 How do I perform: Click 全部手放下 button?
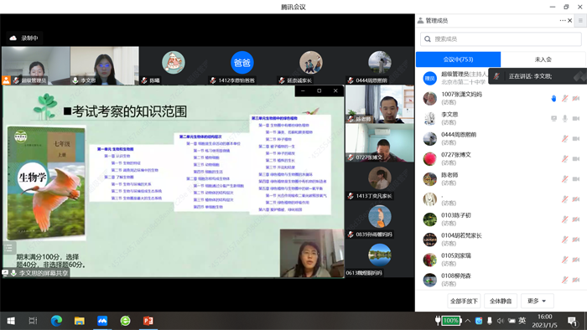(x=464, y=301)
